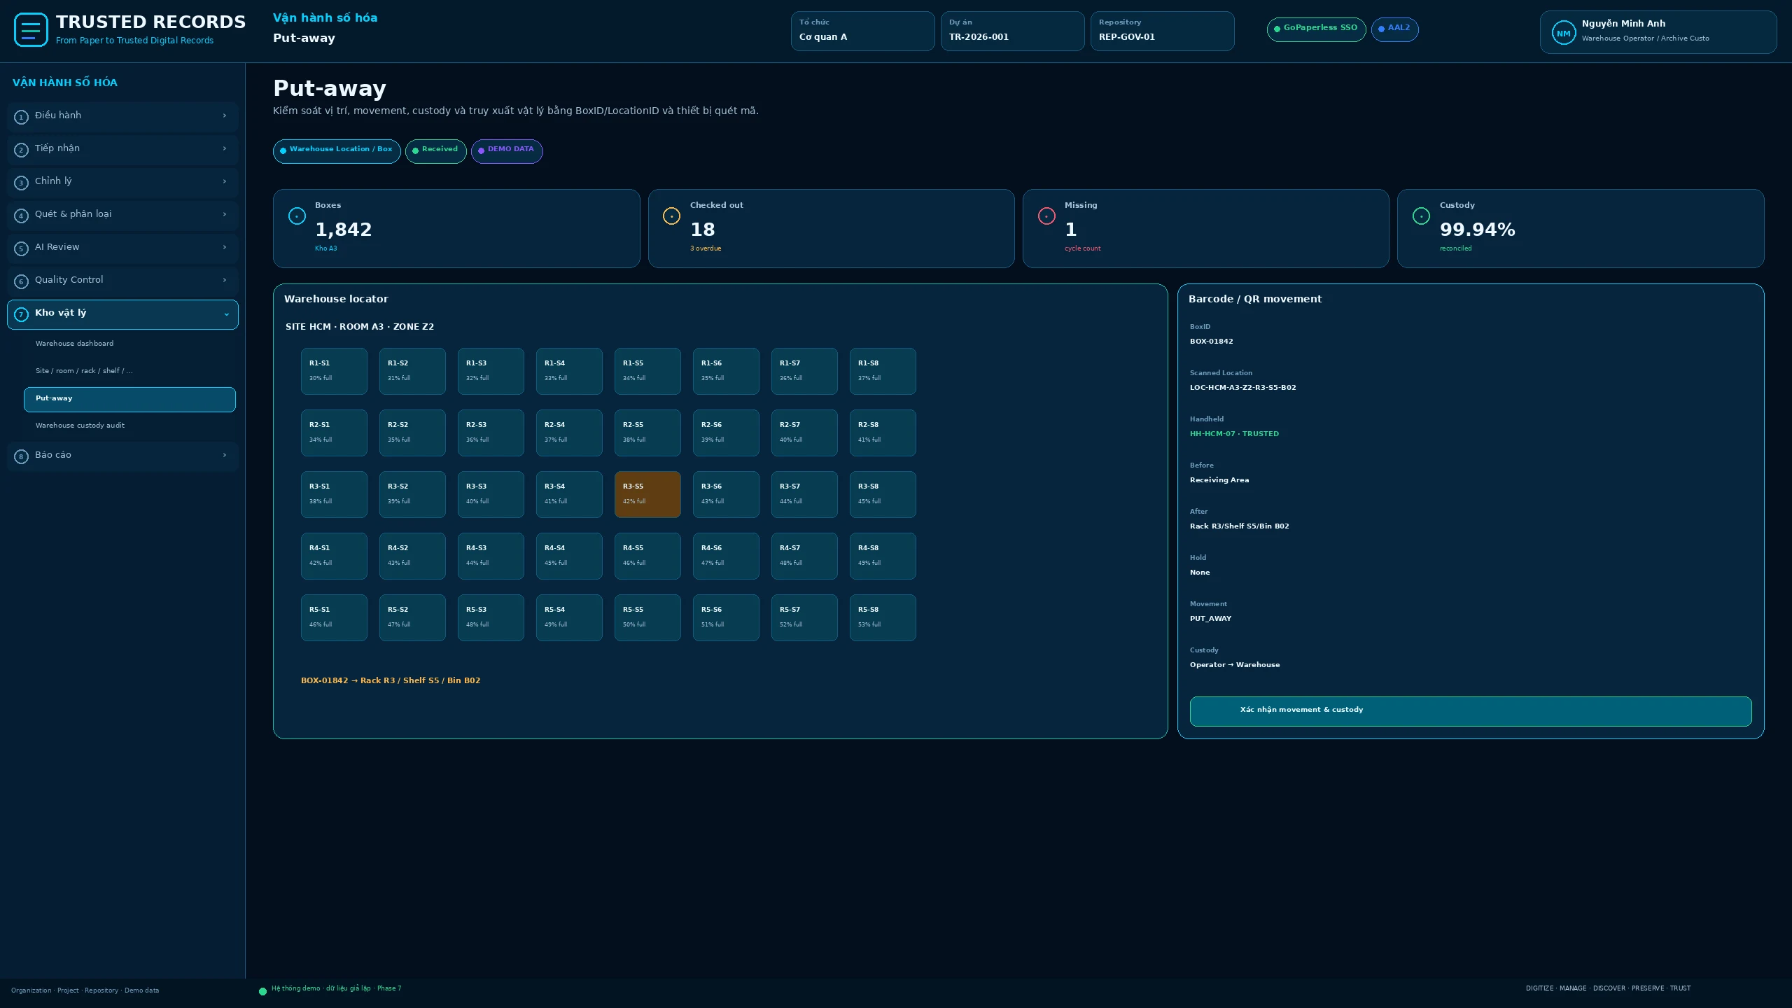
Task: Open the Tổ chức Cơ quan A selector
Action: (x=862, y=31)
